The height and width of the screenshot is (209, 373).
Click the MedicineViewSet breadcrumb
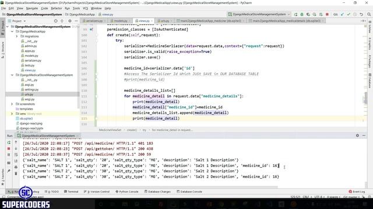110,130
